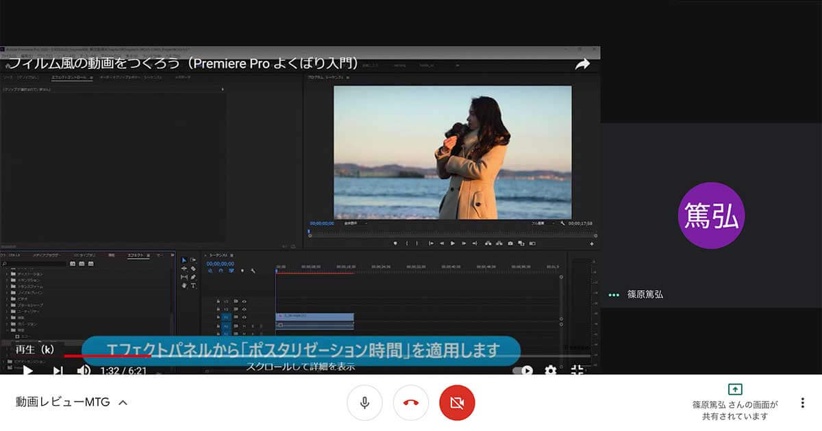
Task: Click Export Frame camera icon
Action: [x=510, y=244]
